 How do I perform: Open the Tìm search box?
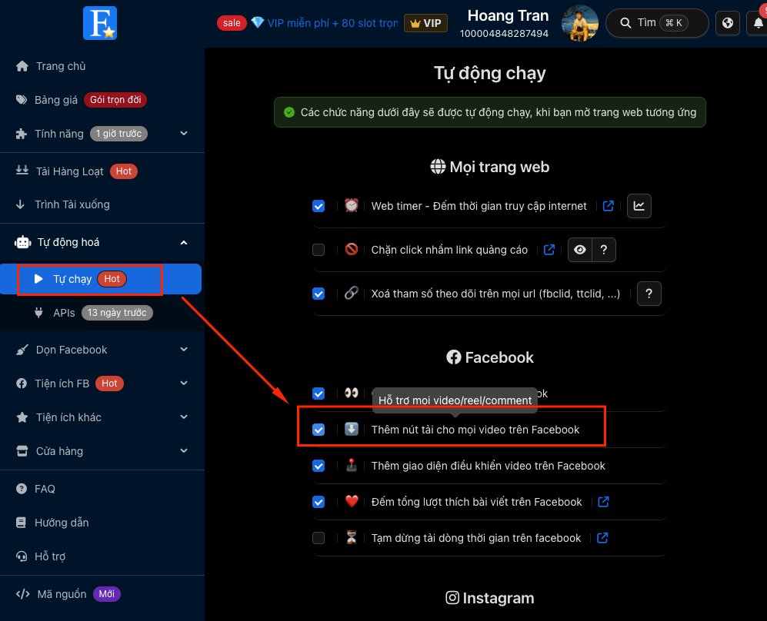(x=656, y=23)
